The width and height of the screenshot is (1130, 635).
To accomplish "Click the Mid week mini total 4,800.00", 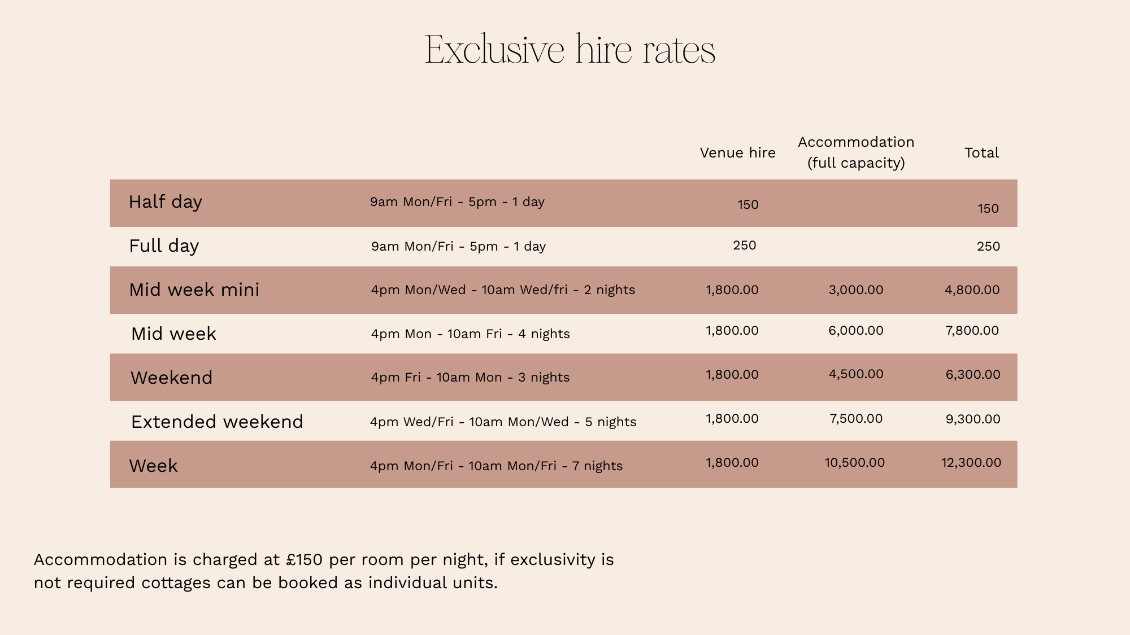I will coord(972,290).
